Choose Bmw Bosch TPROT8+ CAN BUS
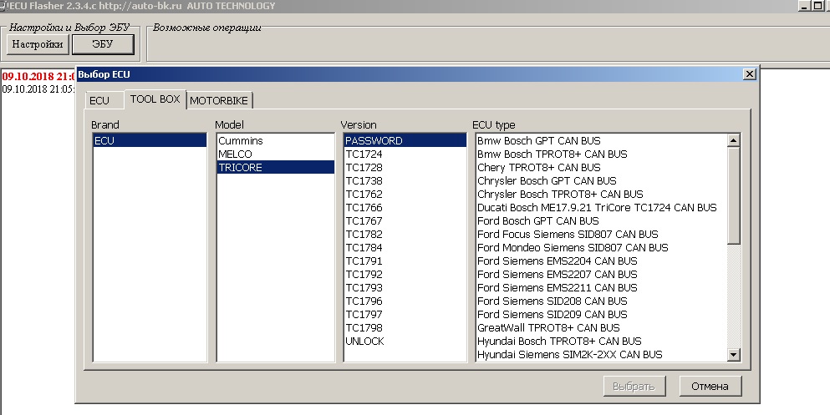 (601, 154)
